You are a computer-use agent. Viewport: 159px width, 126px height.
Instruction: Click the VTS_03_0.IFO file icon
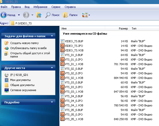point(62,87)
